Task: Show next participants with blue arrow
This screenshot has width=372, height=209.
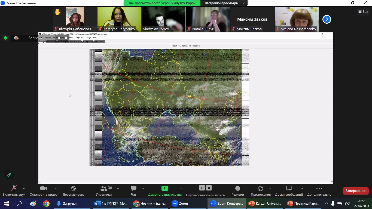Action: click(x=327, y=19)
